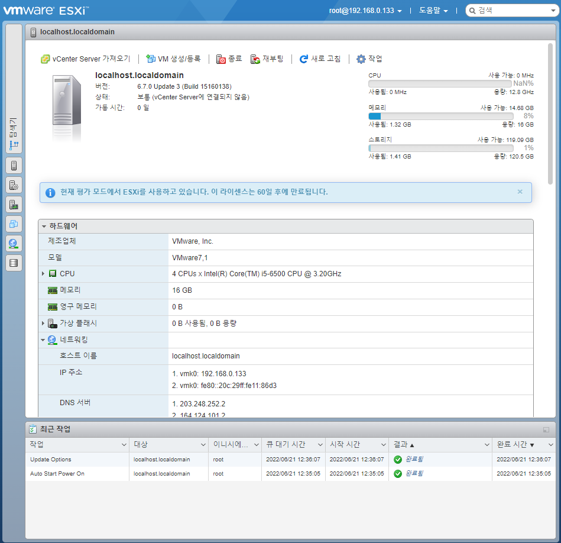The width and height of the screenshot is (561, 543).
Task: Shut down host with 종료 button
Action: point(229,59)
